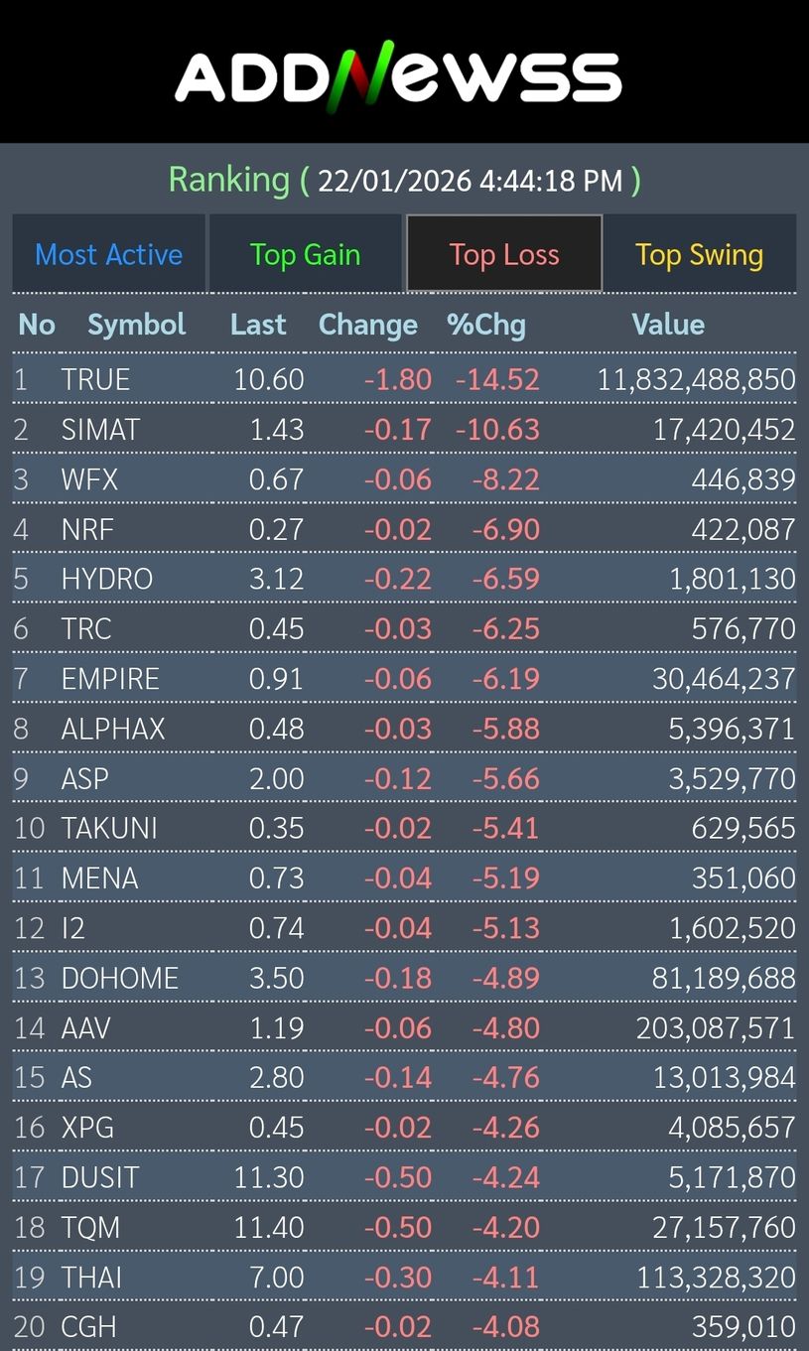Click the Ranking date and time text

click(x=470, y=181)
